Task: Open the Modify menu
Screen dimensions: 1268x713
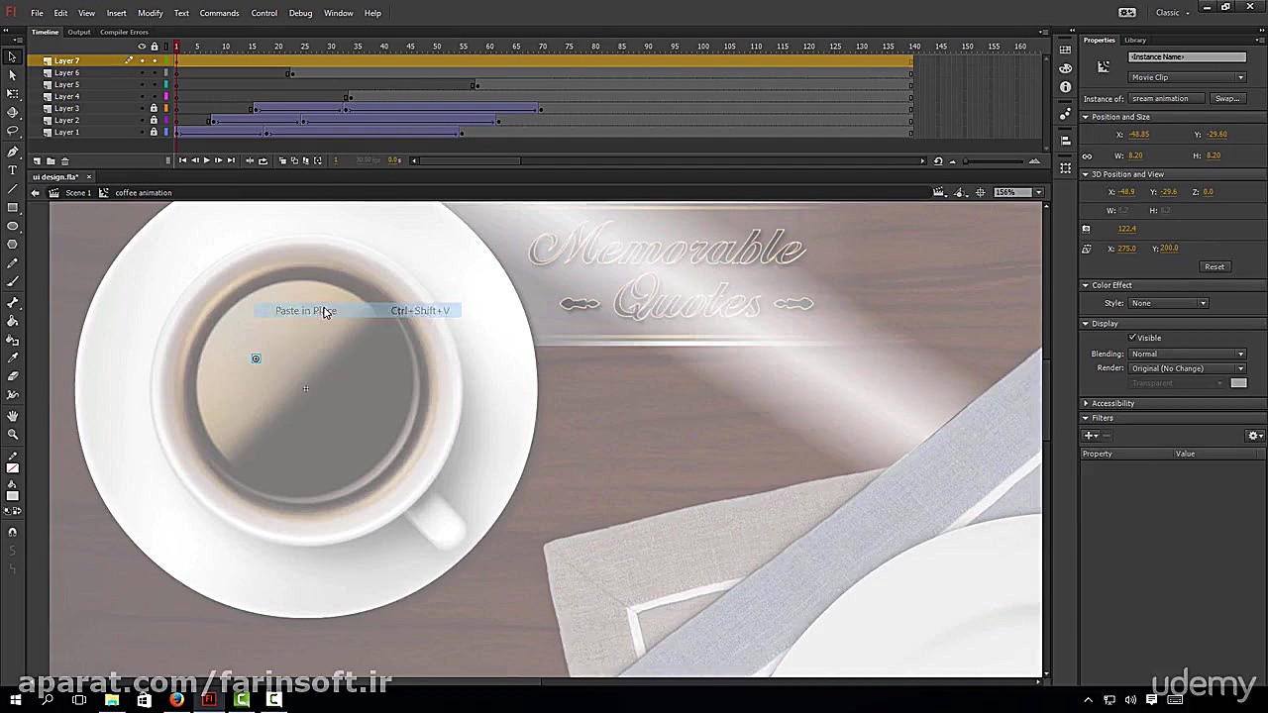Action: (x=151, y=13)
